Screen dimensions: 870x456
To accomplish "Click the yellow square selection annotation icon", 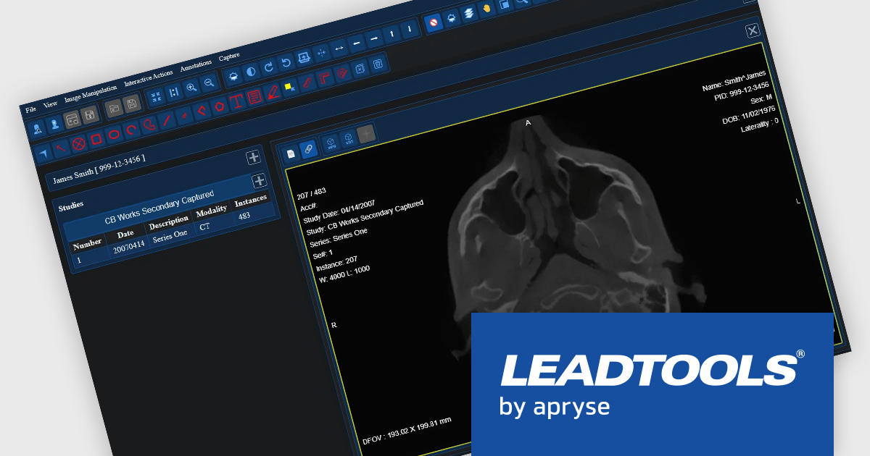I will [x=289, y=87].
